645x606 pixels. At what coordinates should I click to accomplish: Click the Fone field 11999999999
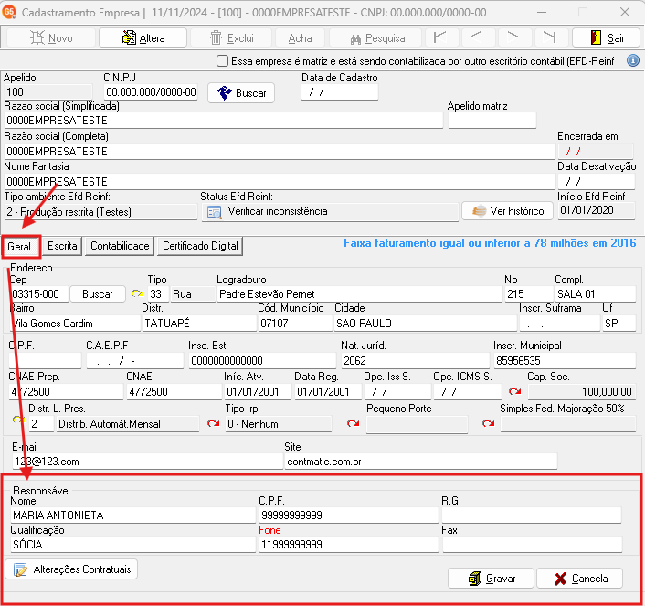pyautogui.click(x=348, y=544)
